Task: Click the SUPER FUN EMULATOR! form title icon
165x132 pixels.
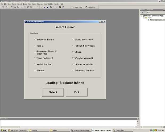Action: coord(26,22)
